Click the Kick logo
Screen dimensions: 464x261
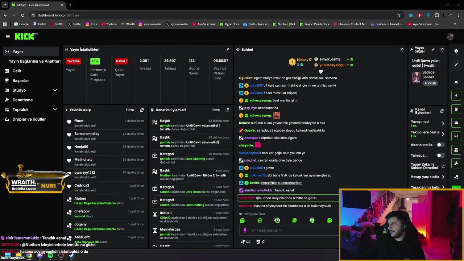tap(26, 36)
